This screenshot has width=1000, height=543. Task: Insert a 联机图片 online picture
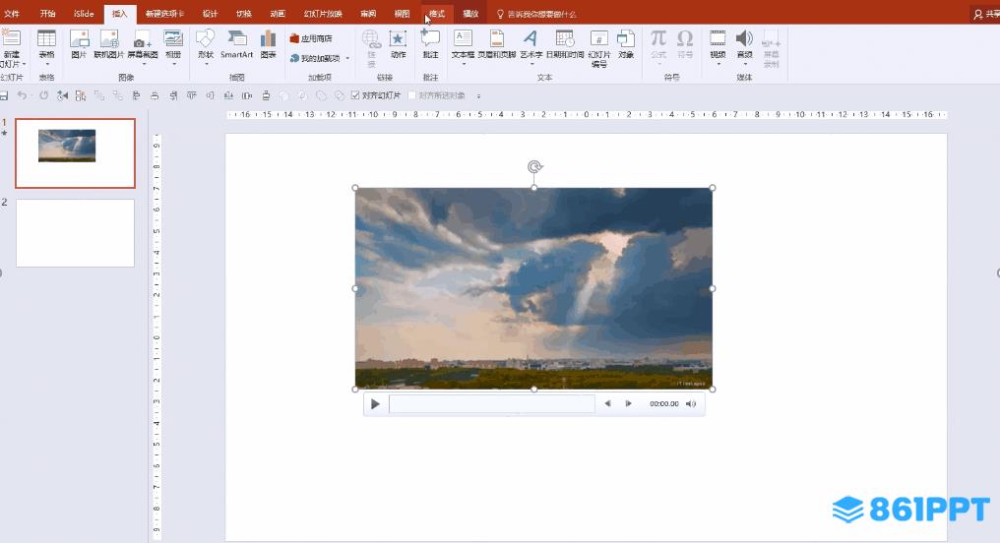coord(109,44)
